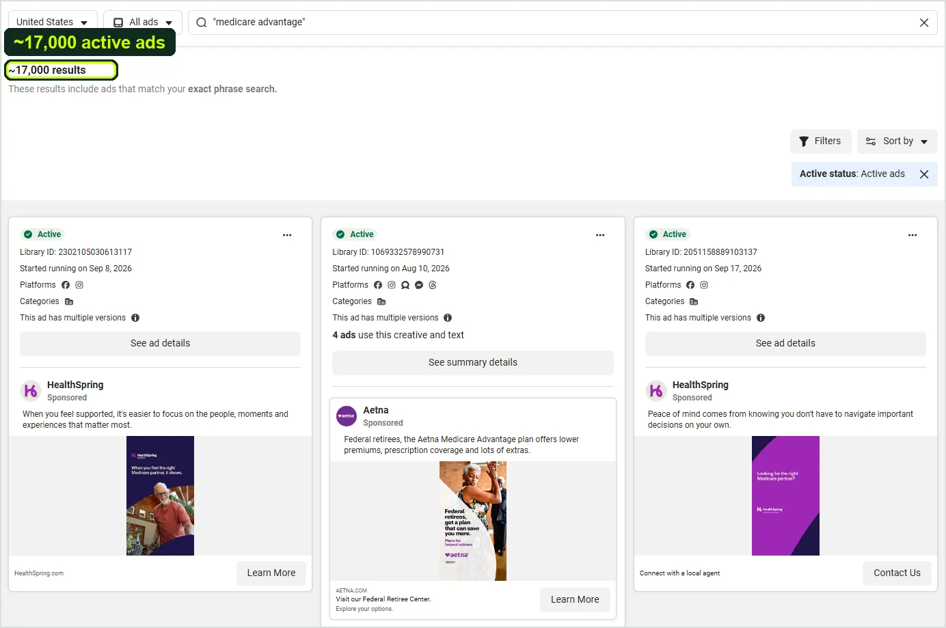Click Audience Network icon on the Aetna ad
This screenshot has height=628, width=946.
405,285
